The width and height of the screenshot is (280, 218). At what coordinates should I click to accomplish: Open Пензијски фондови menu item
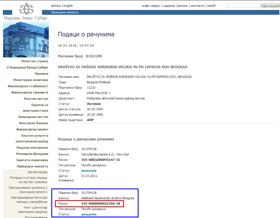[x=32, y=154]
